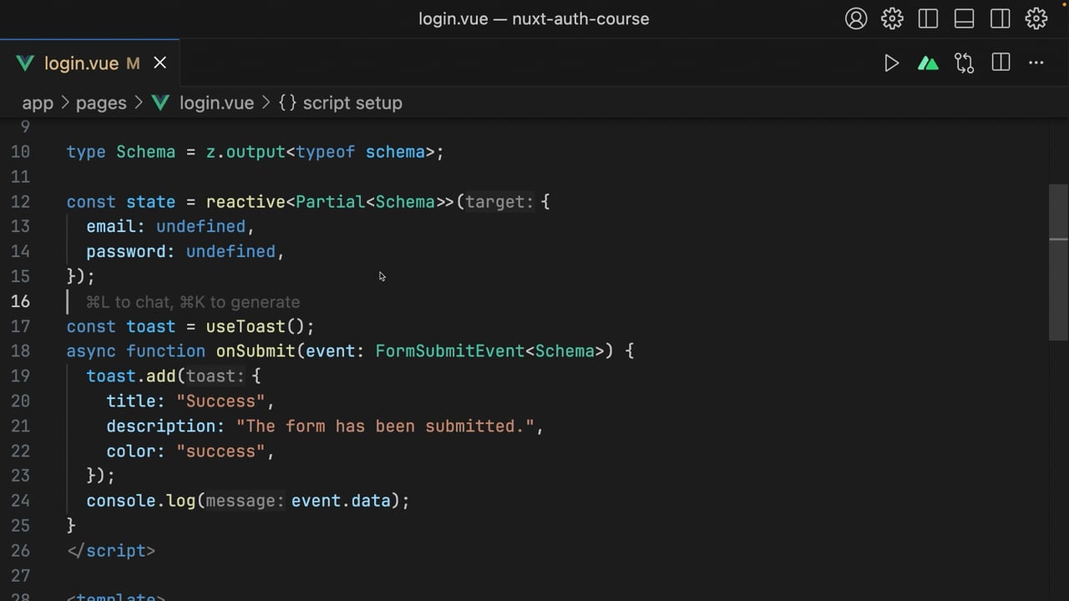Click 'description' property on line 21

click(x=161, y=427)
